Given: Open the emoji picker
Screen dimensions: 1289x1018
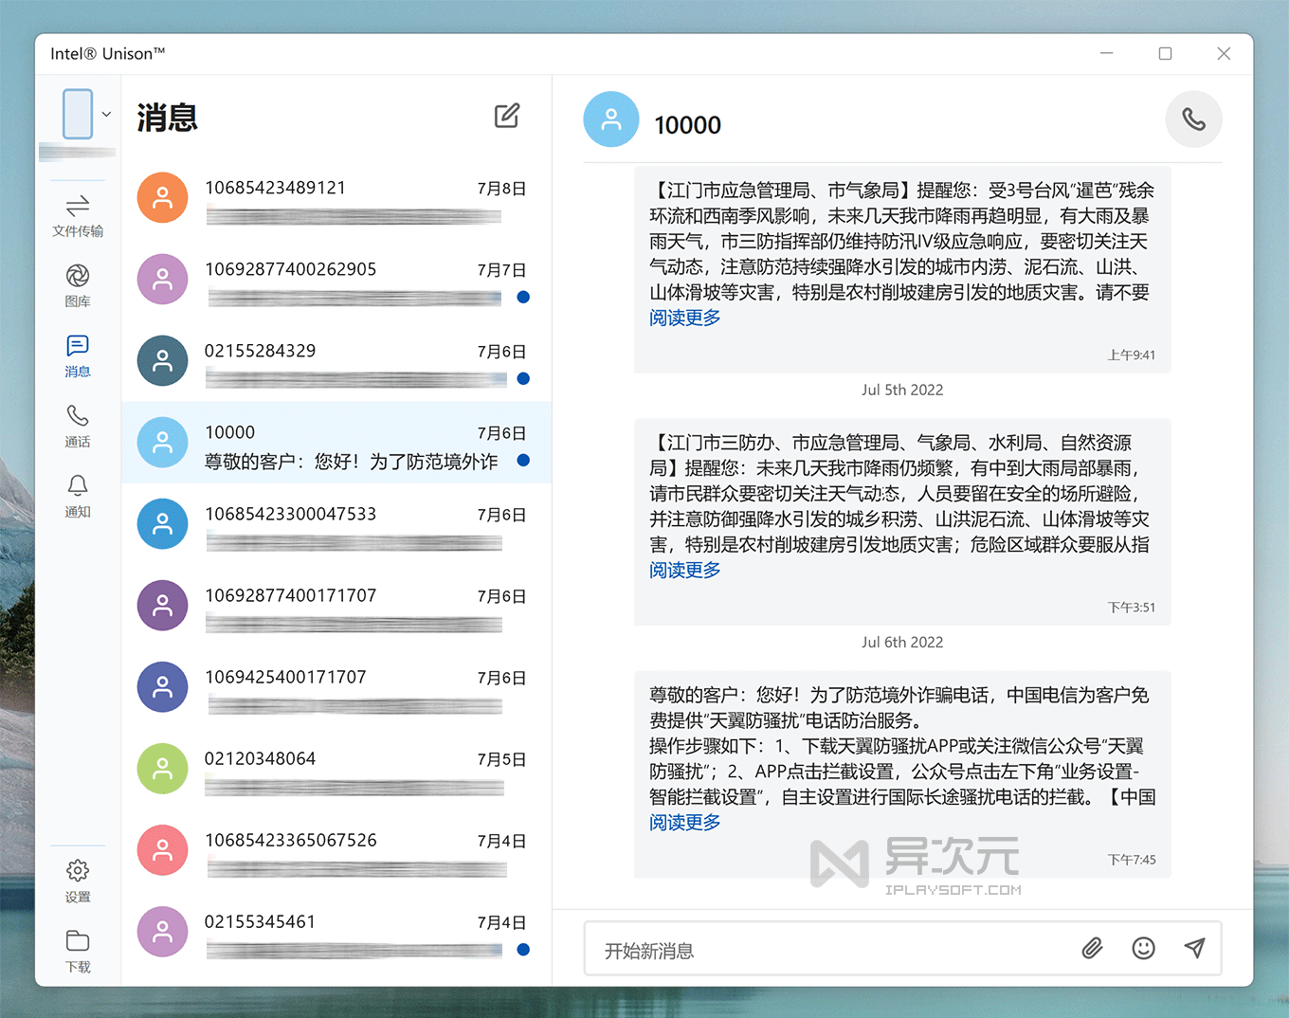Looking at the screenshot, I should [1143, 948].
